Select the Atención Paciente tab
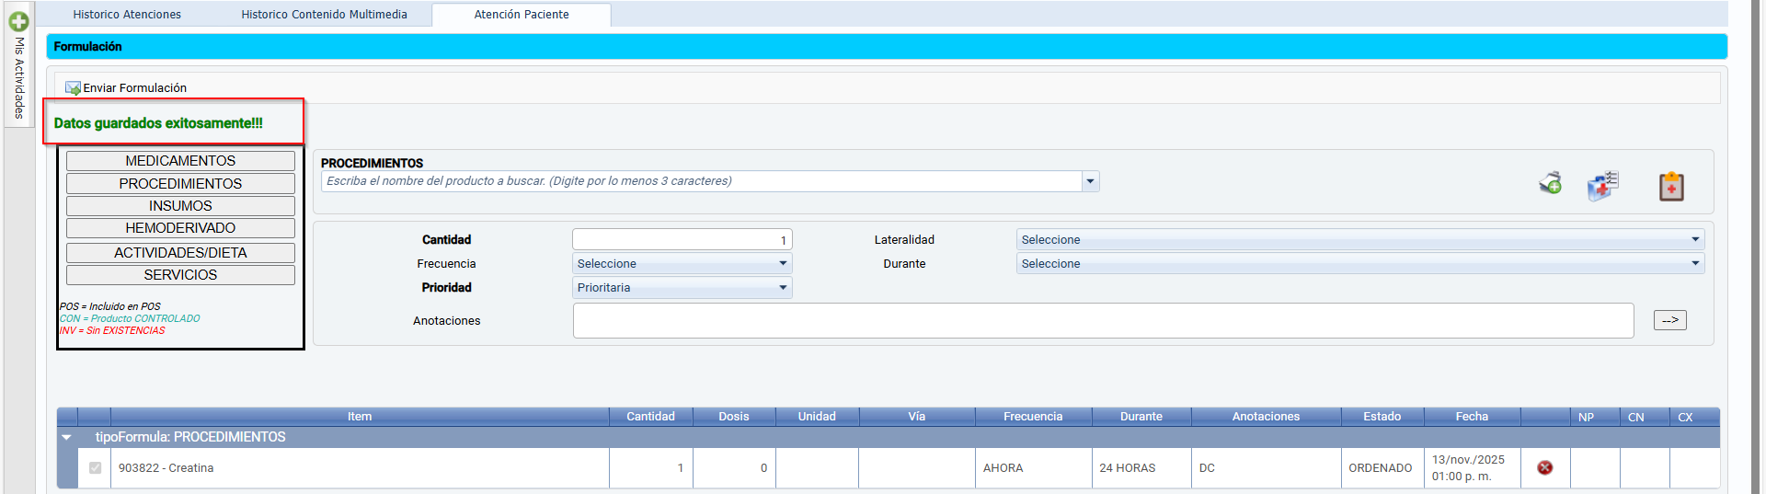This screenshot has height=494, width=1766. point(522,15)
